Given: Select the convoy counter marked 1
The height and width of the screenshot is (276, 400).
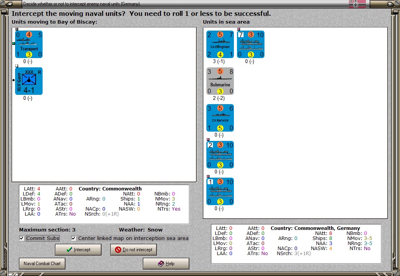Looking at the screenshot, I should point(220,191).
